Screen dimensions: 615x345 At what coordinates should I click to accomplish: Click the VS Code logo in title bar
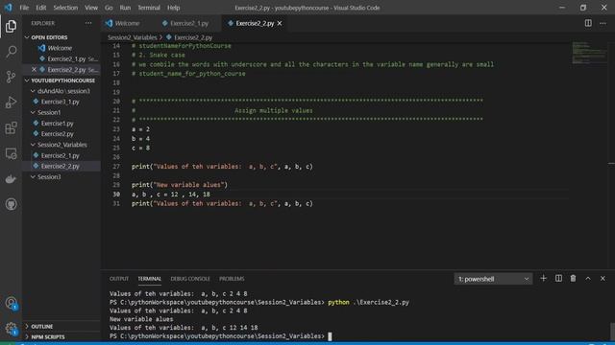tap(9, 8)
